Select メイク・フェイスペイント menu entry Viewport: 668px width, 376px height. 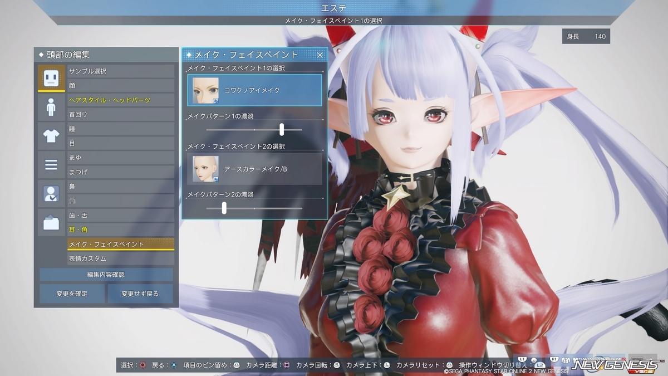(121, 244)
